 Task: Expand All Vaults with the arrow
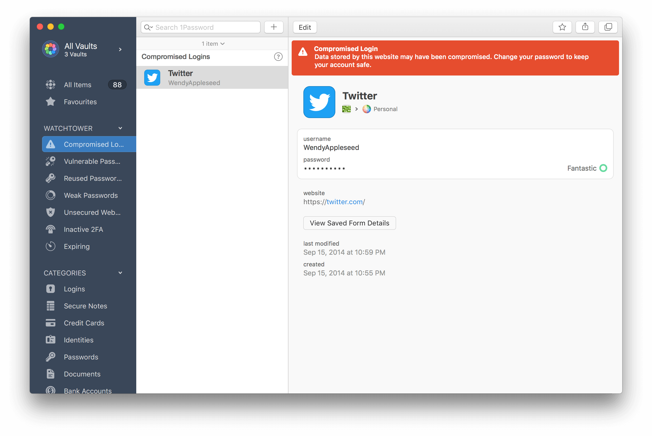(120, 49)
